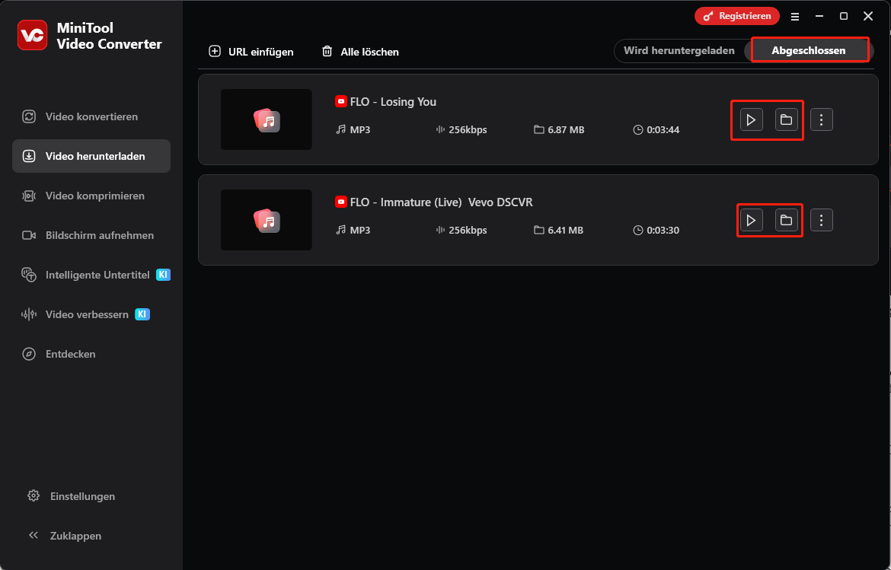Switch to the Wird heruntergeladen tab

[679, 50]
